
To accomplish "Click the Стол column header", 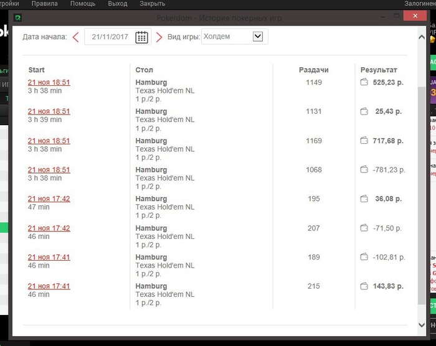I will (x=144, y=70).
